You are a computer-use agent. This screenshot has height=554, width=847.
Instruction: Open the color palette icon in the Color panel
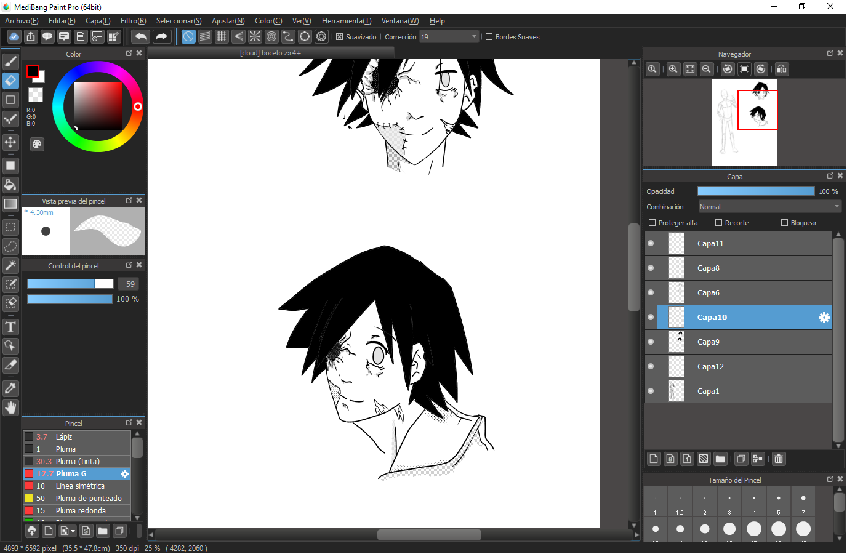pyautogui.click(x=37, y=144)
